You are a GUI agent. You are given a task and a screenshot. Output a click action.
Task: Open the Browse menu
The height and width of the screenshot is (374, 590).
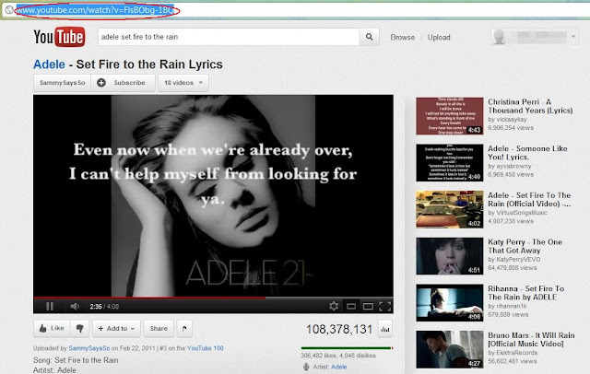[x=402, y=37]
